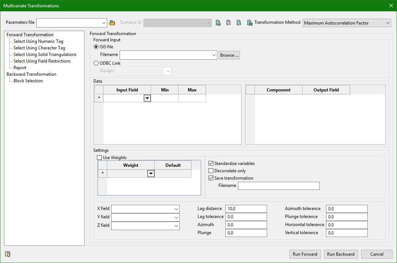Close the Multivariate Transformations dialog
This screenshot has height=263, width=397.
click(391, 6)
